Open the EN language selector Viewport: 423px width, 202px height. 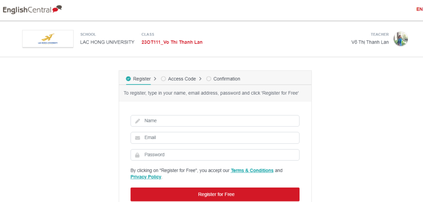click(x=420, y=9)
